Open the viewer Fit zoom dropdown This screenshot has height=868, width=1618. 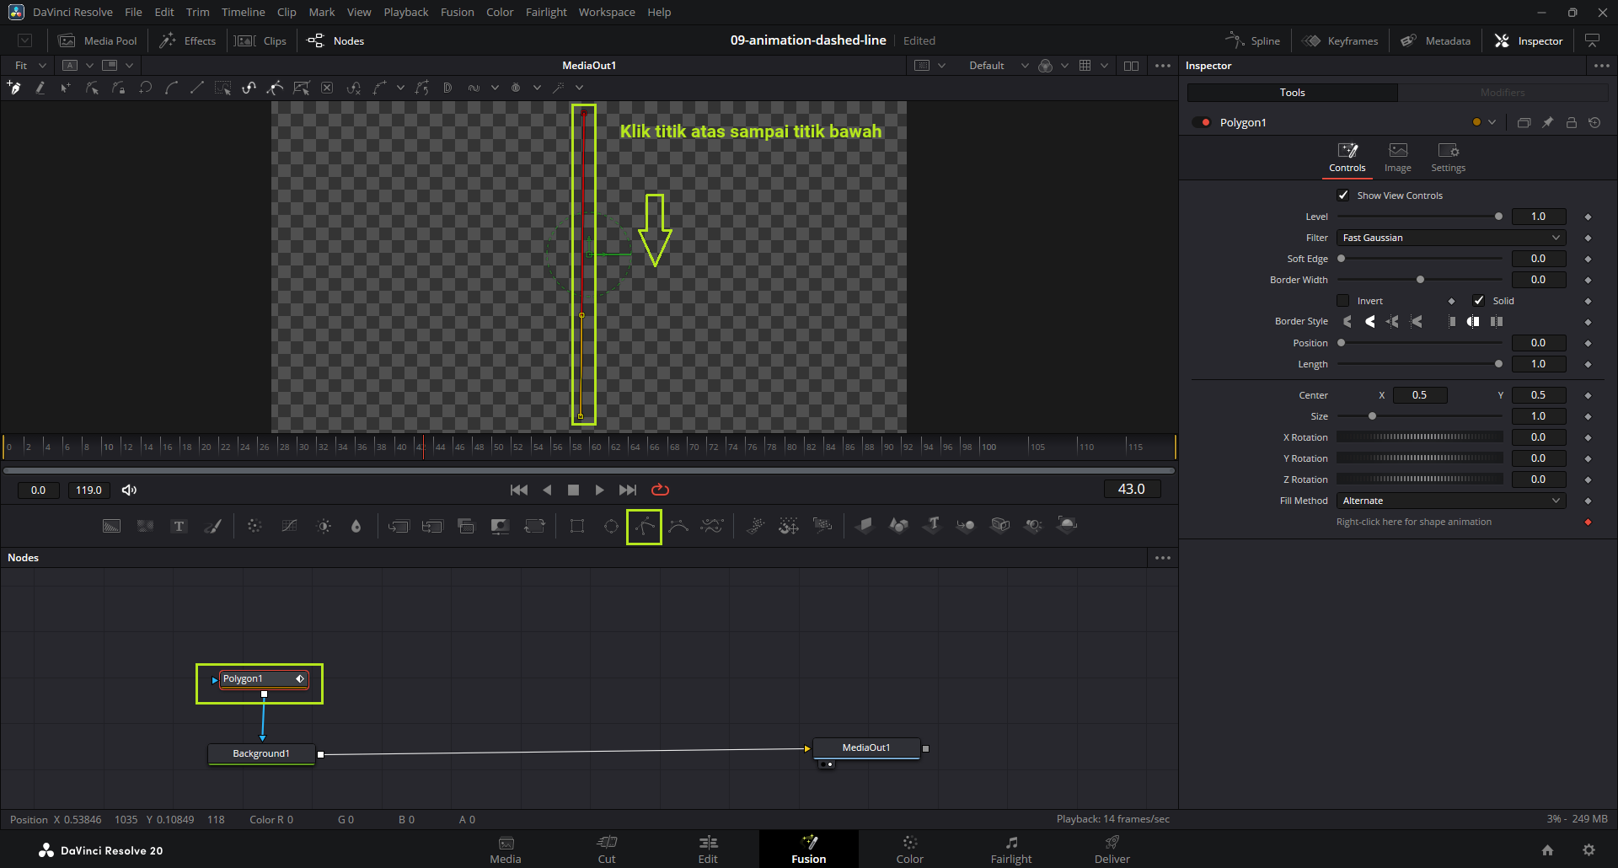tap(29, 66)
